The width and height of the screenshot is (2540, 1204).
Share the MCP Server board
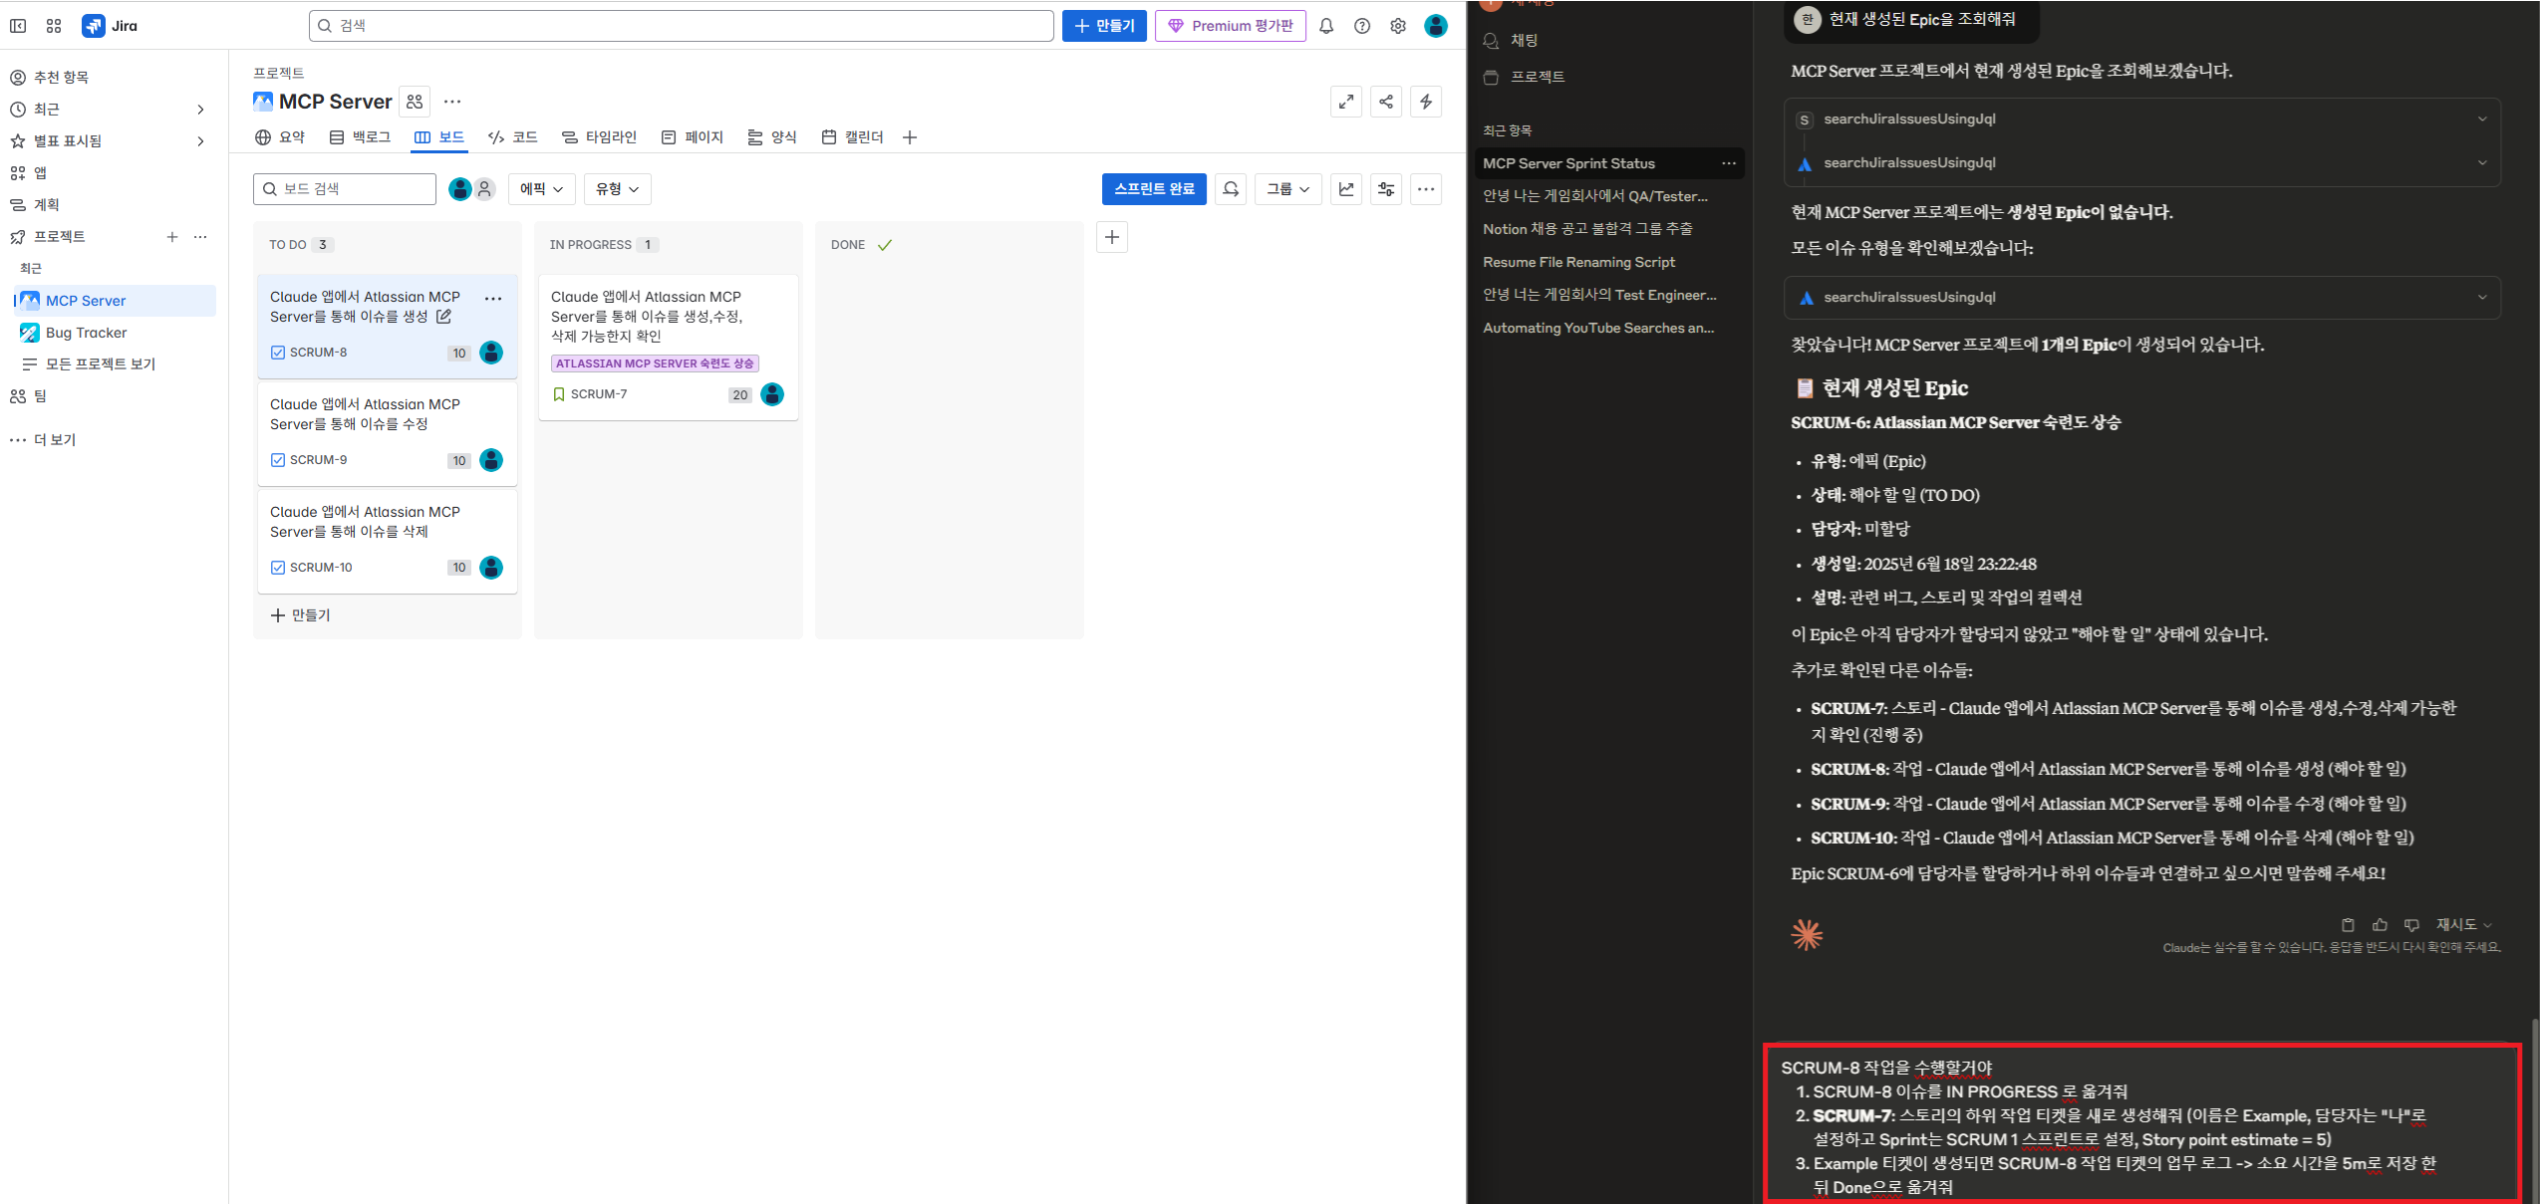(x=1386, y=102)
